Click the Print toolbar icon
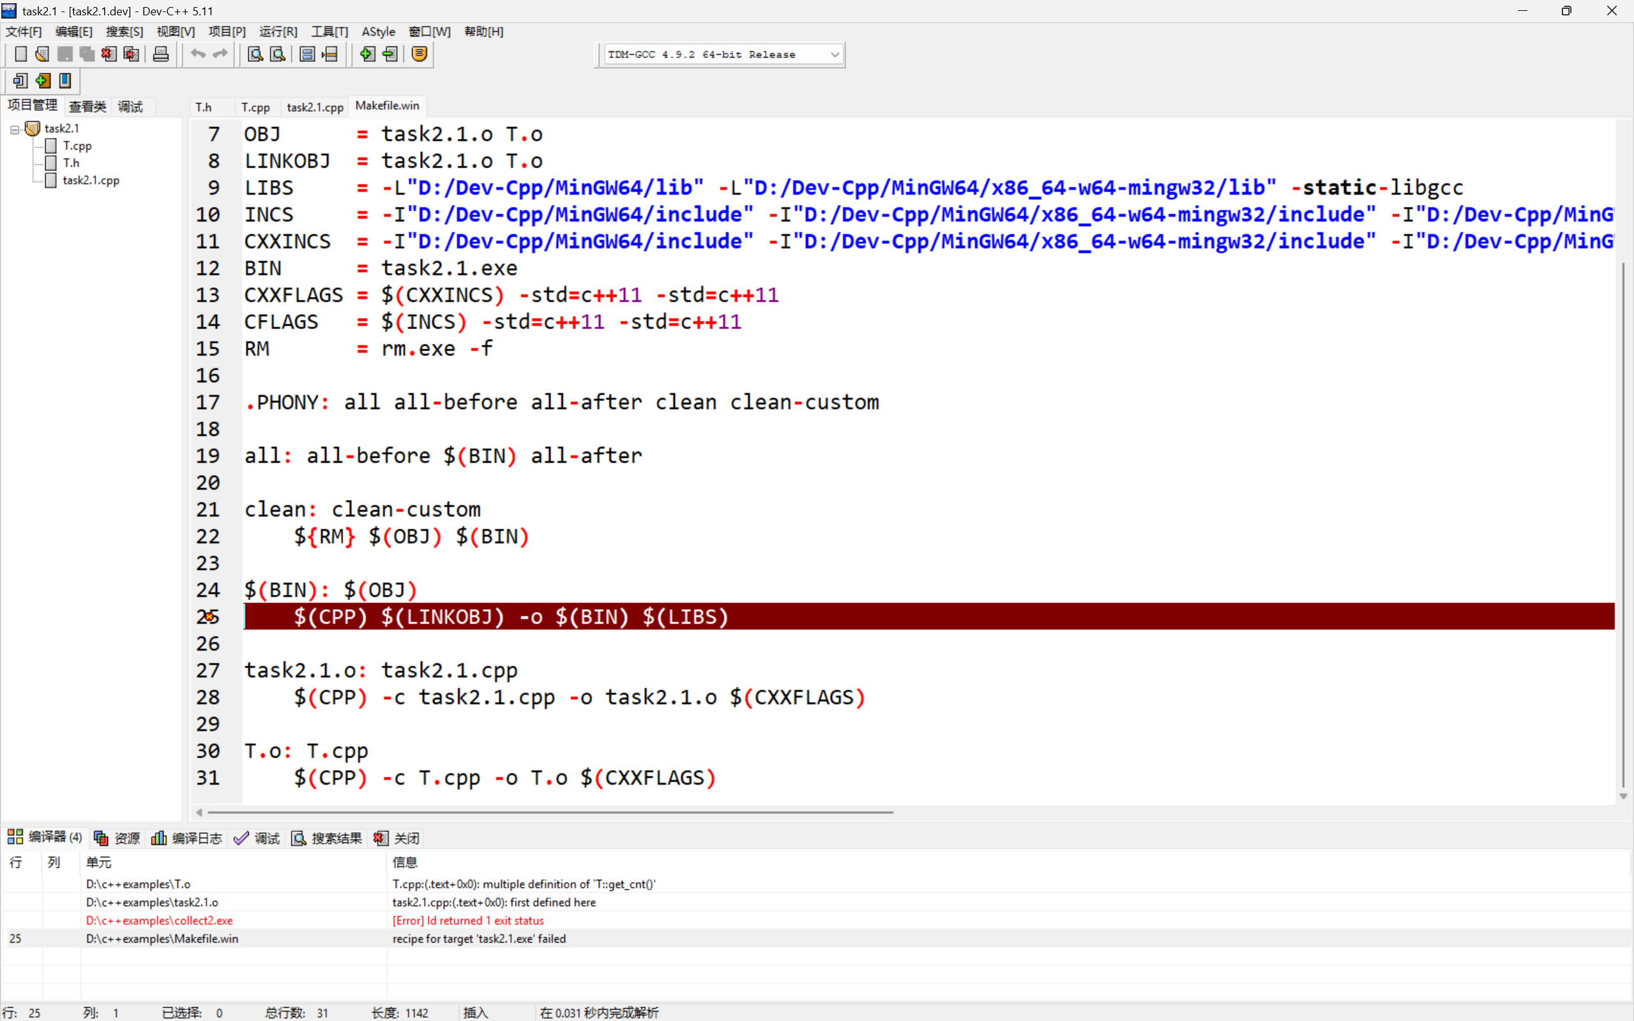 161,54
